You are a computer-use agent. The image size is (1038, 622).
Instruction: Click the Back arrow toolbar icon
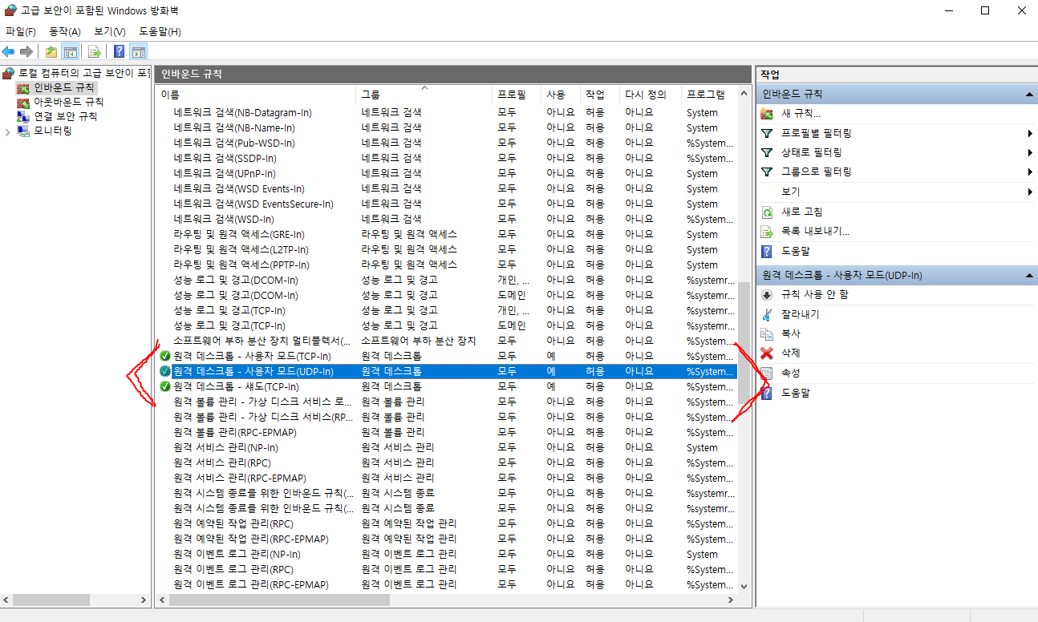pyautogui.click(x=8, y=51)
